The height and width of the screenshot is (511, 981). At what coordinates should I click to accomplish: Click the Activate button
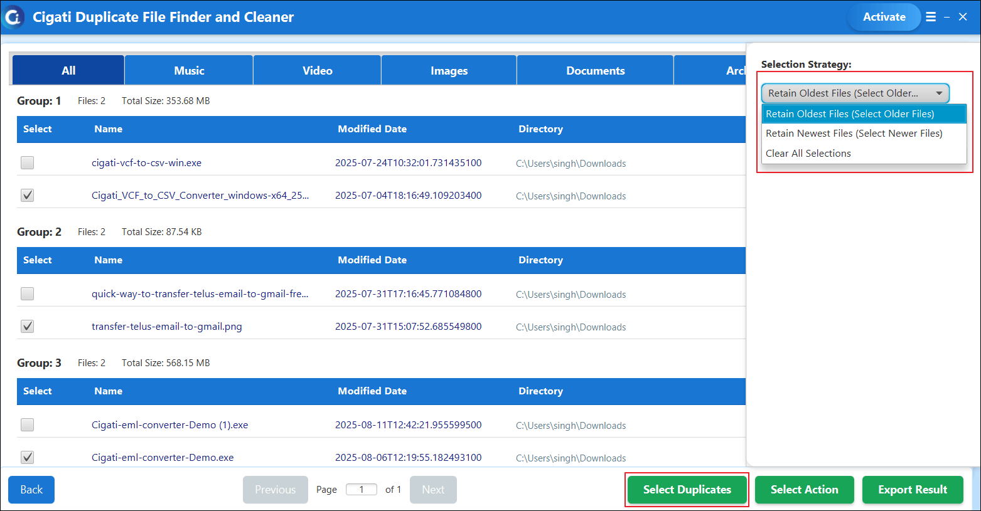(x=884, y=17)
